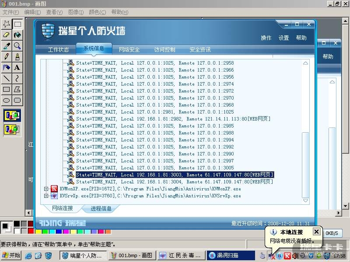The width and height of the screenshot is (350, 262).
Task: Choose the opaque selection mode option
Action: coord(12,115)
